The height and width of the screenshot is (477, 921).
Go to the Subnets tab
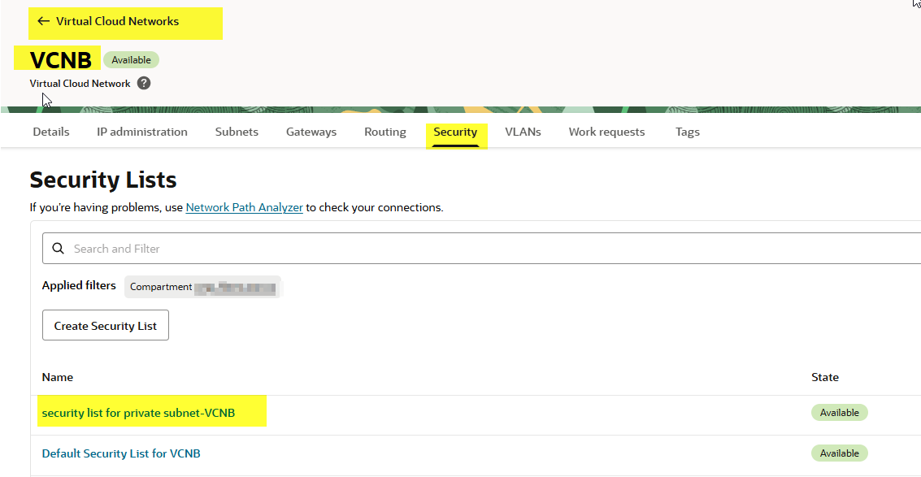click(x=237, y=132)
